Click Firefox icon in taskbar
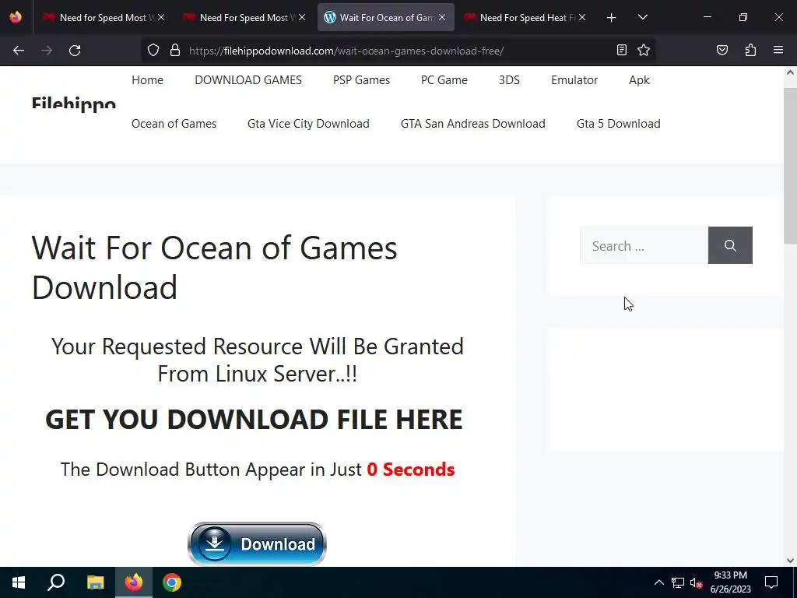 click(134, 582)
